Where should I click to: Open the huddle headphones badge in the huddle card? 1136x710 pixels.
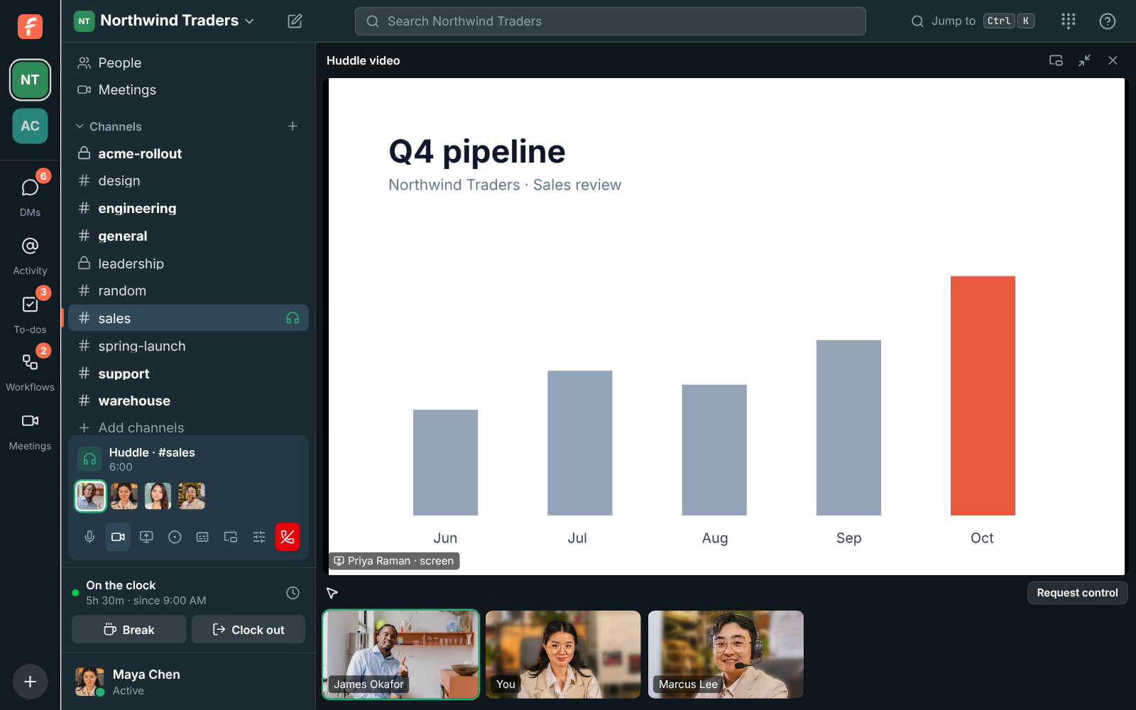click(x=89, y=459)
